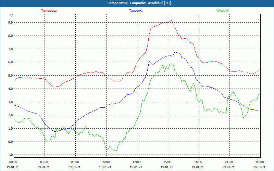Click the red Temperatur legend label
The width and height of the screenshot is (274, 171).
49,11
